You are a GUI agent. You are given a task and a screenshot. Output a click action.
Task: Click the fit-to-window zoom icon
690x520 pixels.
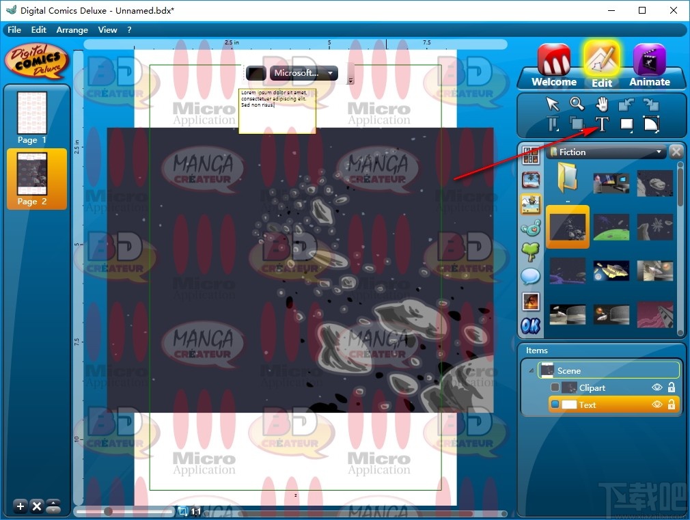(x=183, y=512)
